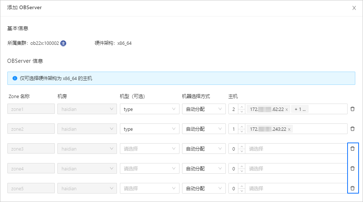The width and height of the screenshot is (363, 202).
Task: Click the haidian 机房 dropdown for zone2
Action: point(87,129)
